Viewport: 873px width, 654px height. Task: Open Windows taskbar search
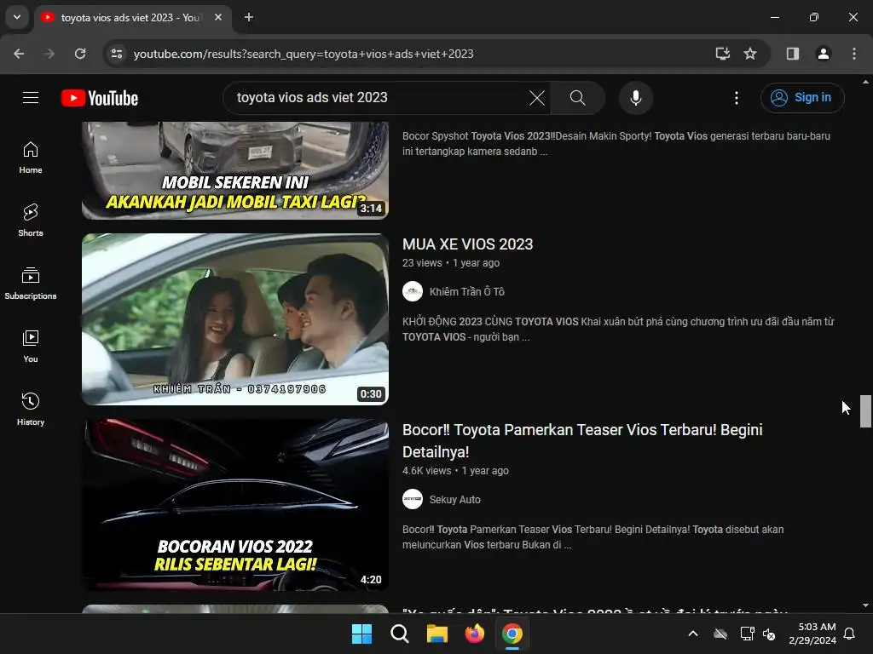[x=399, y=634]
